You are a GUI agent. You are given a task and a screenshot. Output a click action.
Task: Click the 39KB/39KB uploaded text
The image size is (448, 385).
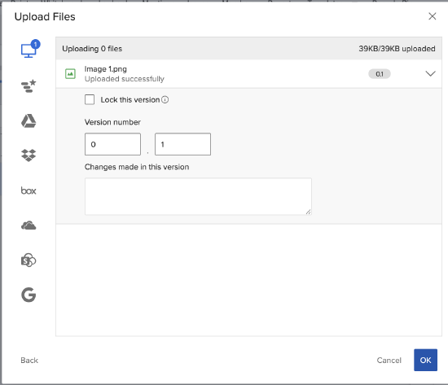point(397,49)
